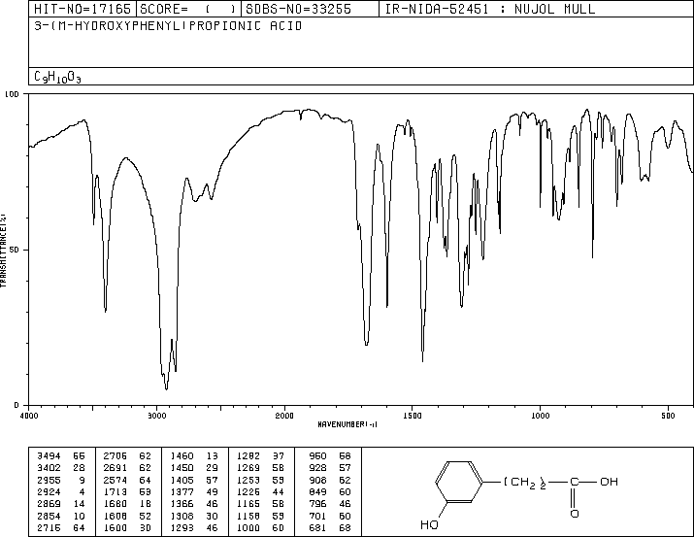694x537 pixels.
Task: Select the 3402 peak entry in the table
Action: tap(61, 468)
